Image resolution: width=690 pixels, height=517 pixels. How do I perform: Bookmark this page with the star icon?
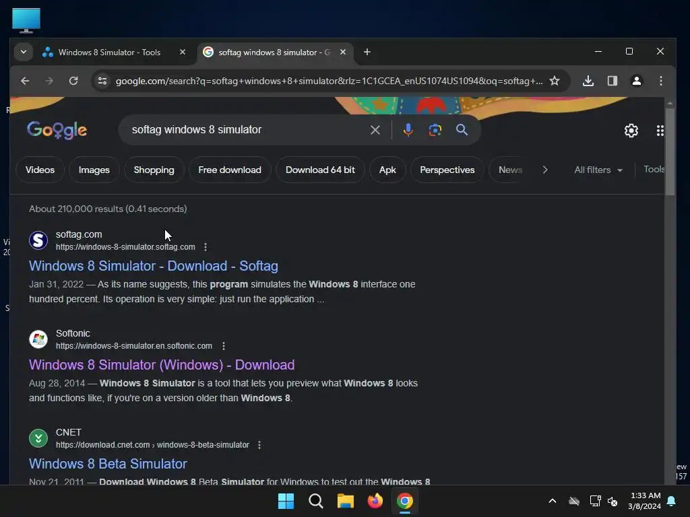pos(555,81)
